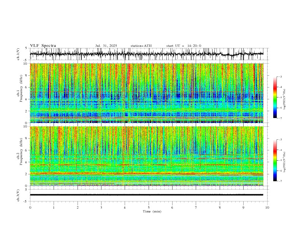The height and width of the screenshot is (233, 301).
Task: Click the ch.1 colorbar '-3' value
Action: (x=280, y=77)
